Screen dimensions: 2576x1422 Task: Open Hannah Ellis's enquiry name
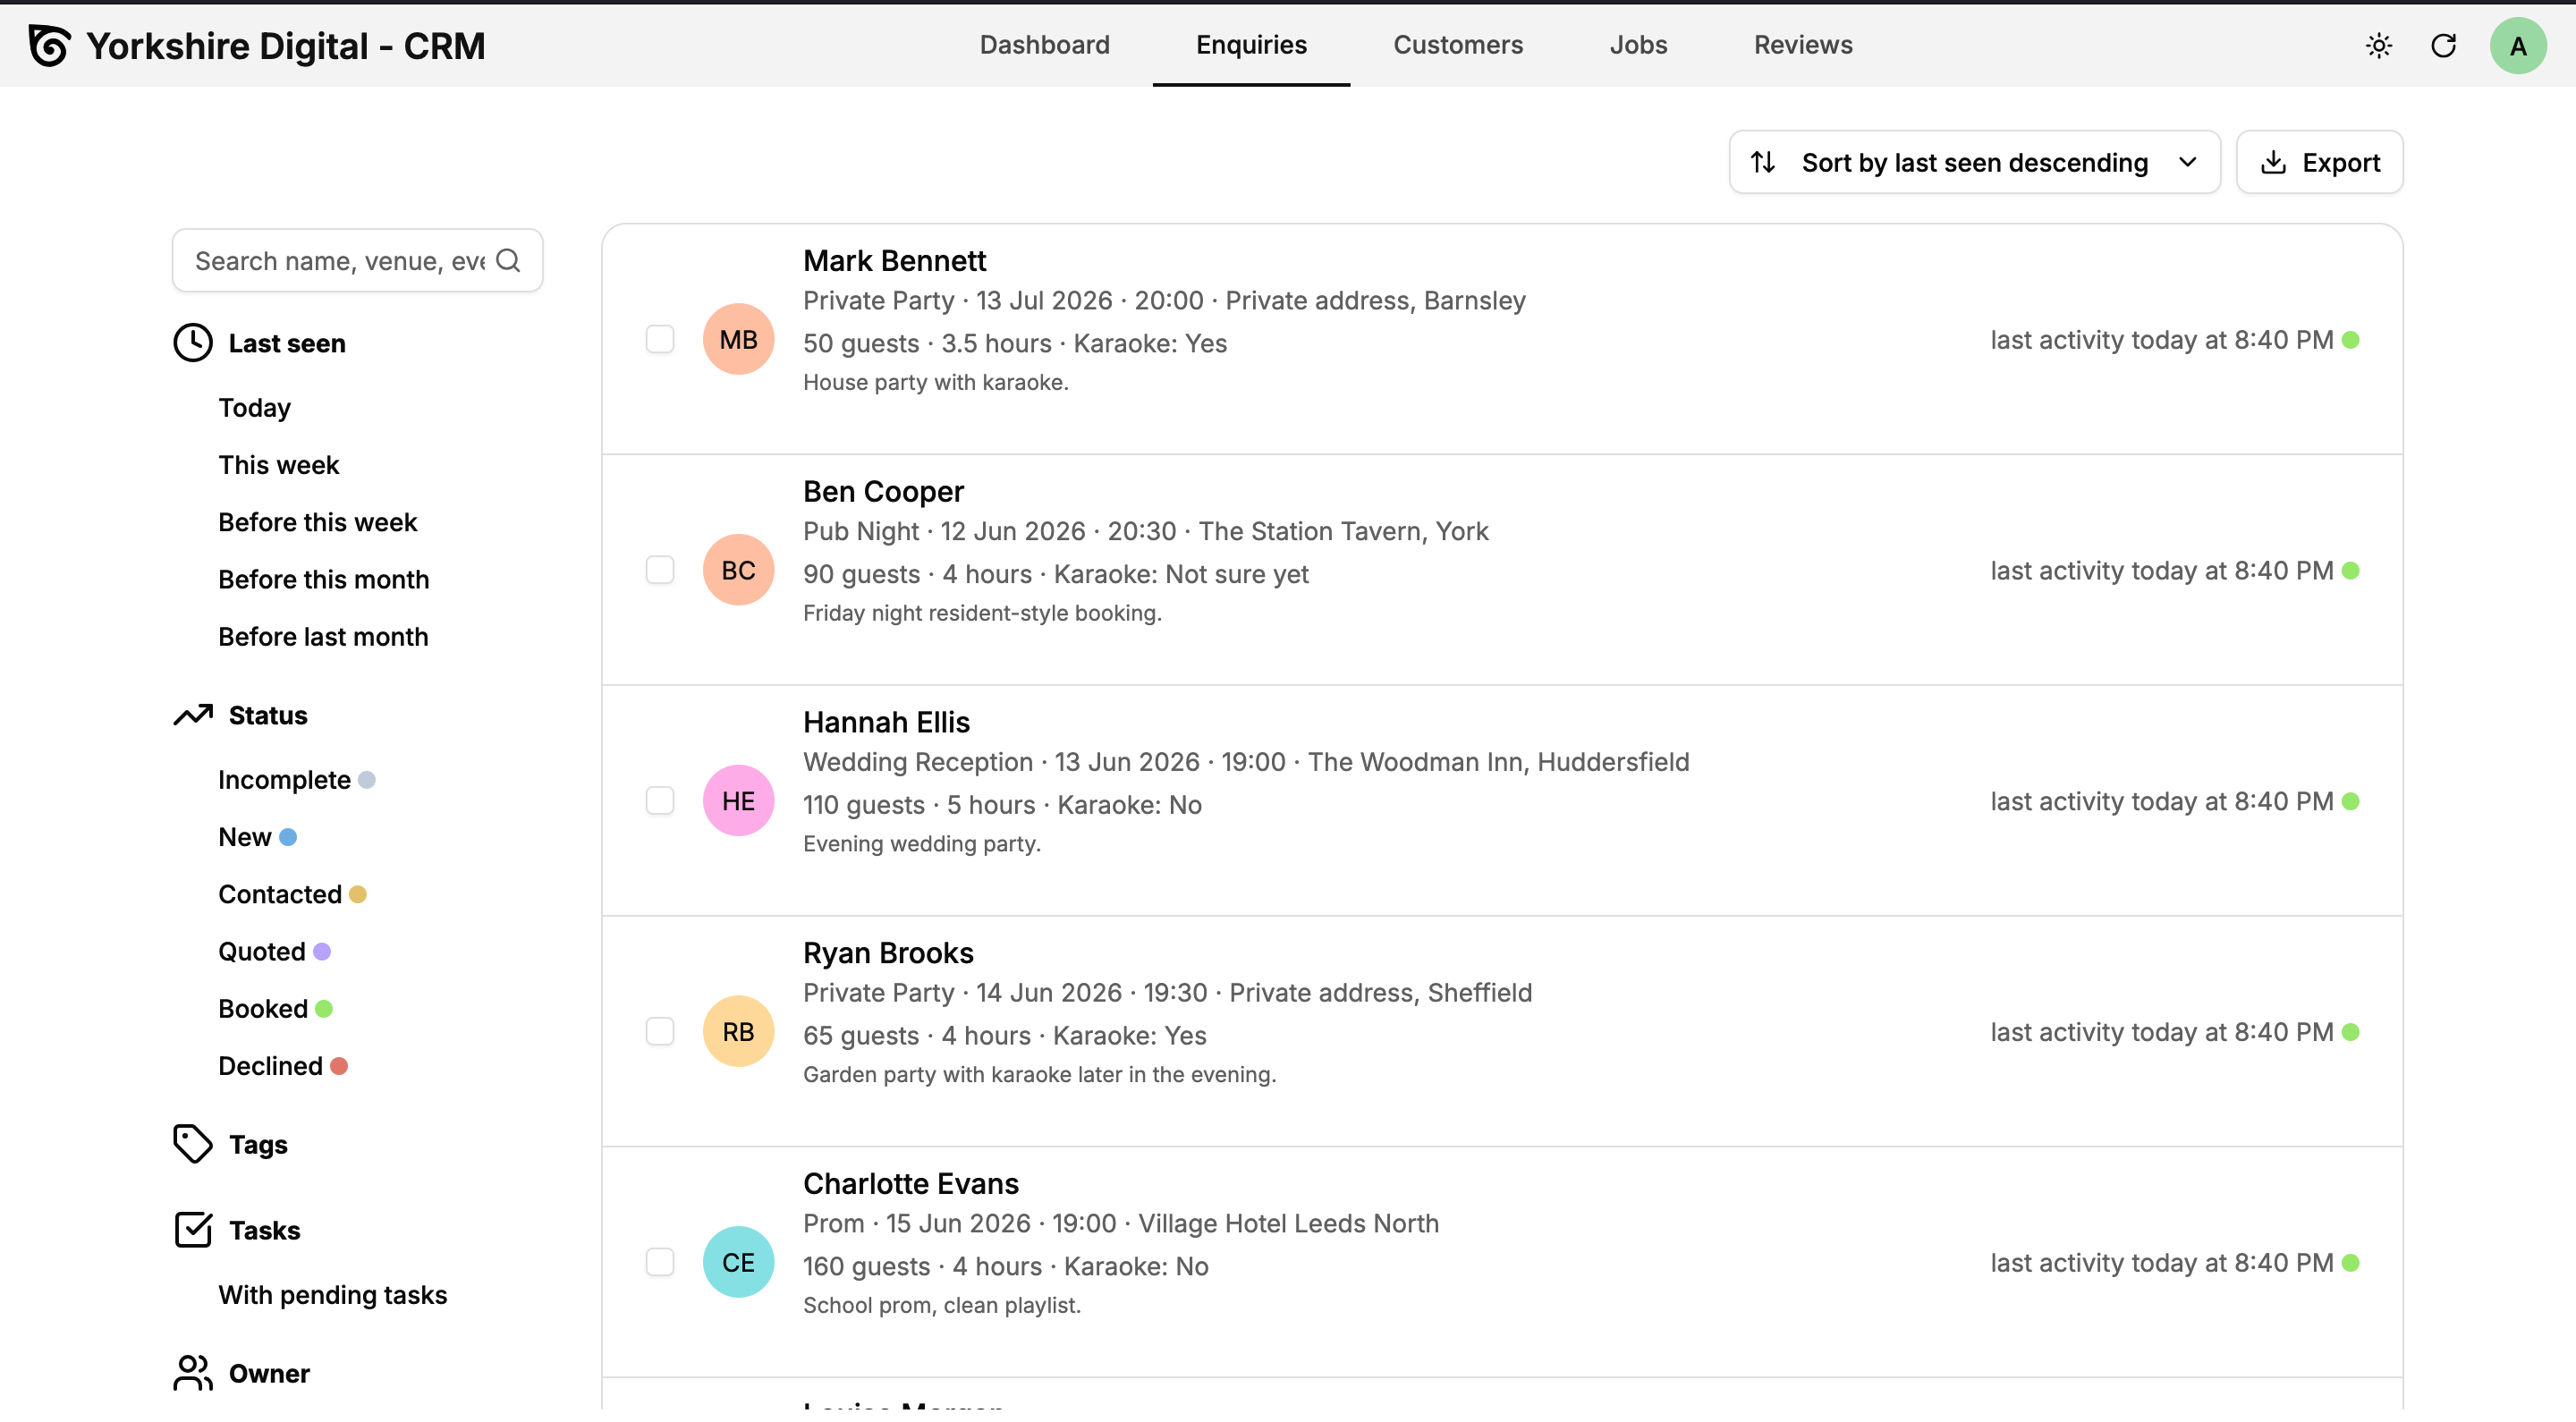point(886,722)
